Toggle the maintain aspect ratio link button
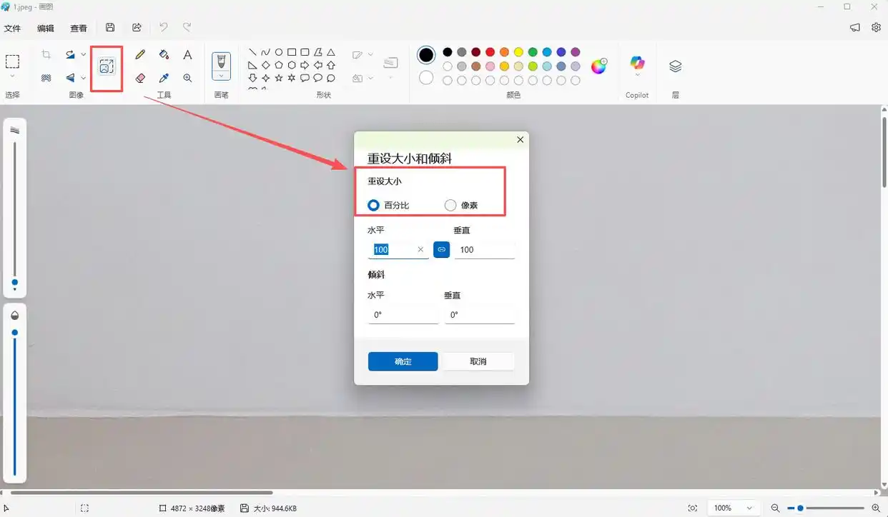Viewport: 888px width, 517px height. pyautogui.click(x=441, y=249)
